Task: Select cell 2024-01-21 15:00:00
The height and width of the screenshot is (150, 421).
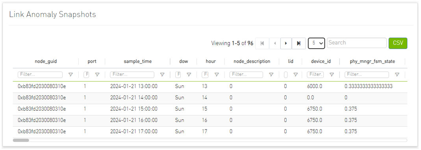Action: pyautogui.click(x=134, y=109)
